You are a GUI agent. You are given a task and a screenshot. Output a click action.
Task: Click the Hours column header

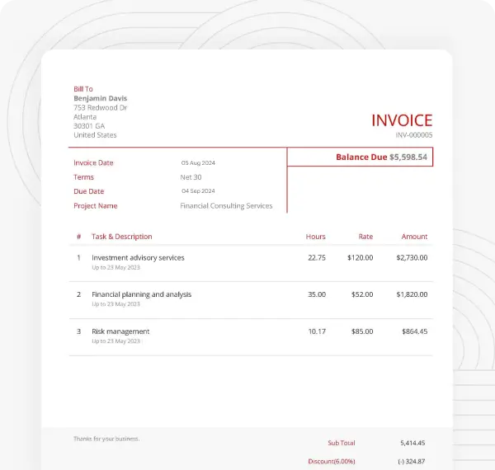coord(316,237)
